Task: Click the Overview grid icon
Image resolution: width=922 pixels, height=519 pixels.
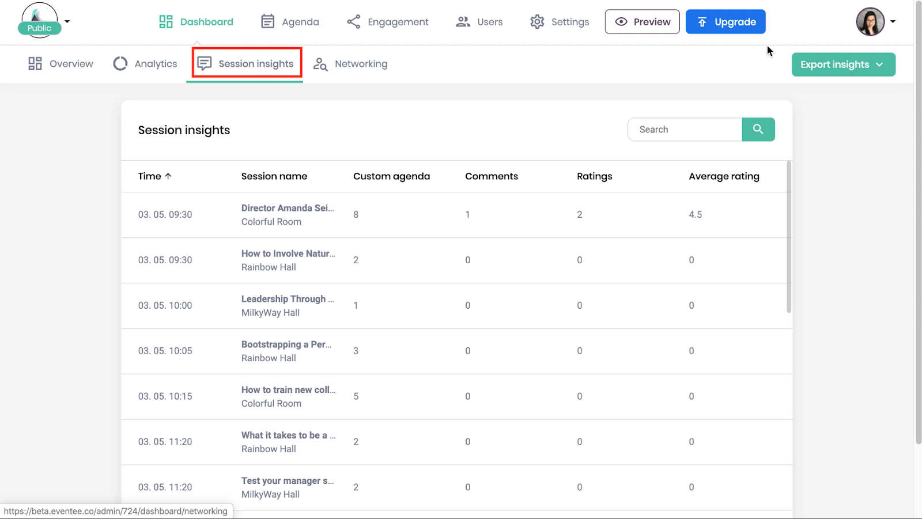Action: [35, 64]
